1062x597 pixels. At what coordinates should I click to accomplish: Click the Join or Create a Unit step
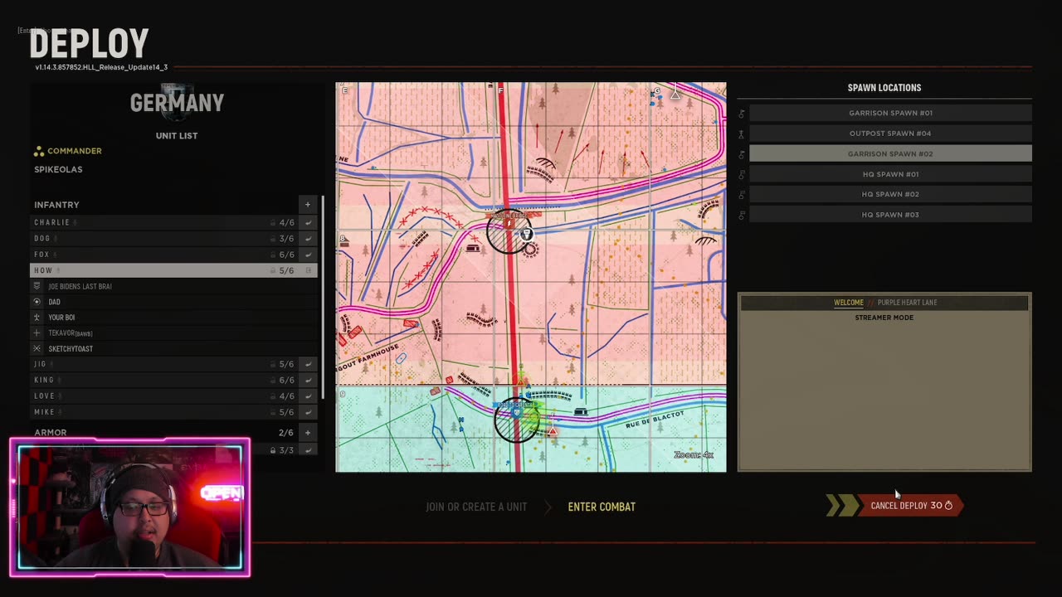point(476,507)
